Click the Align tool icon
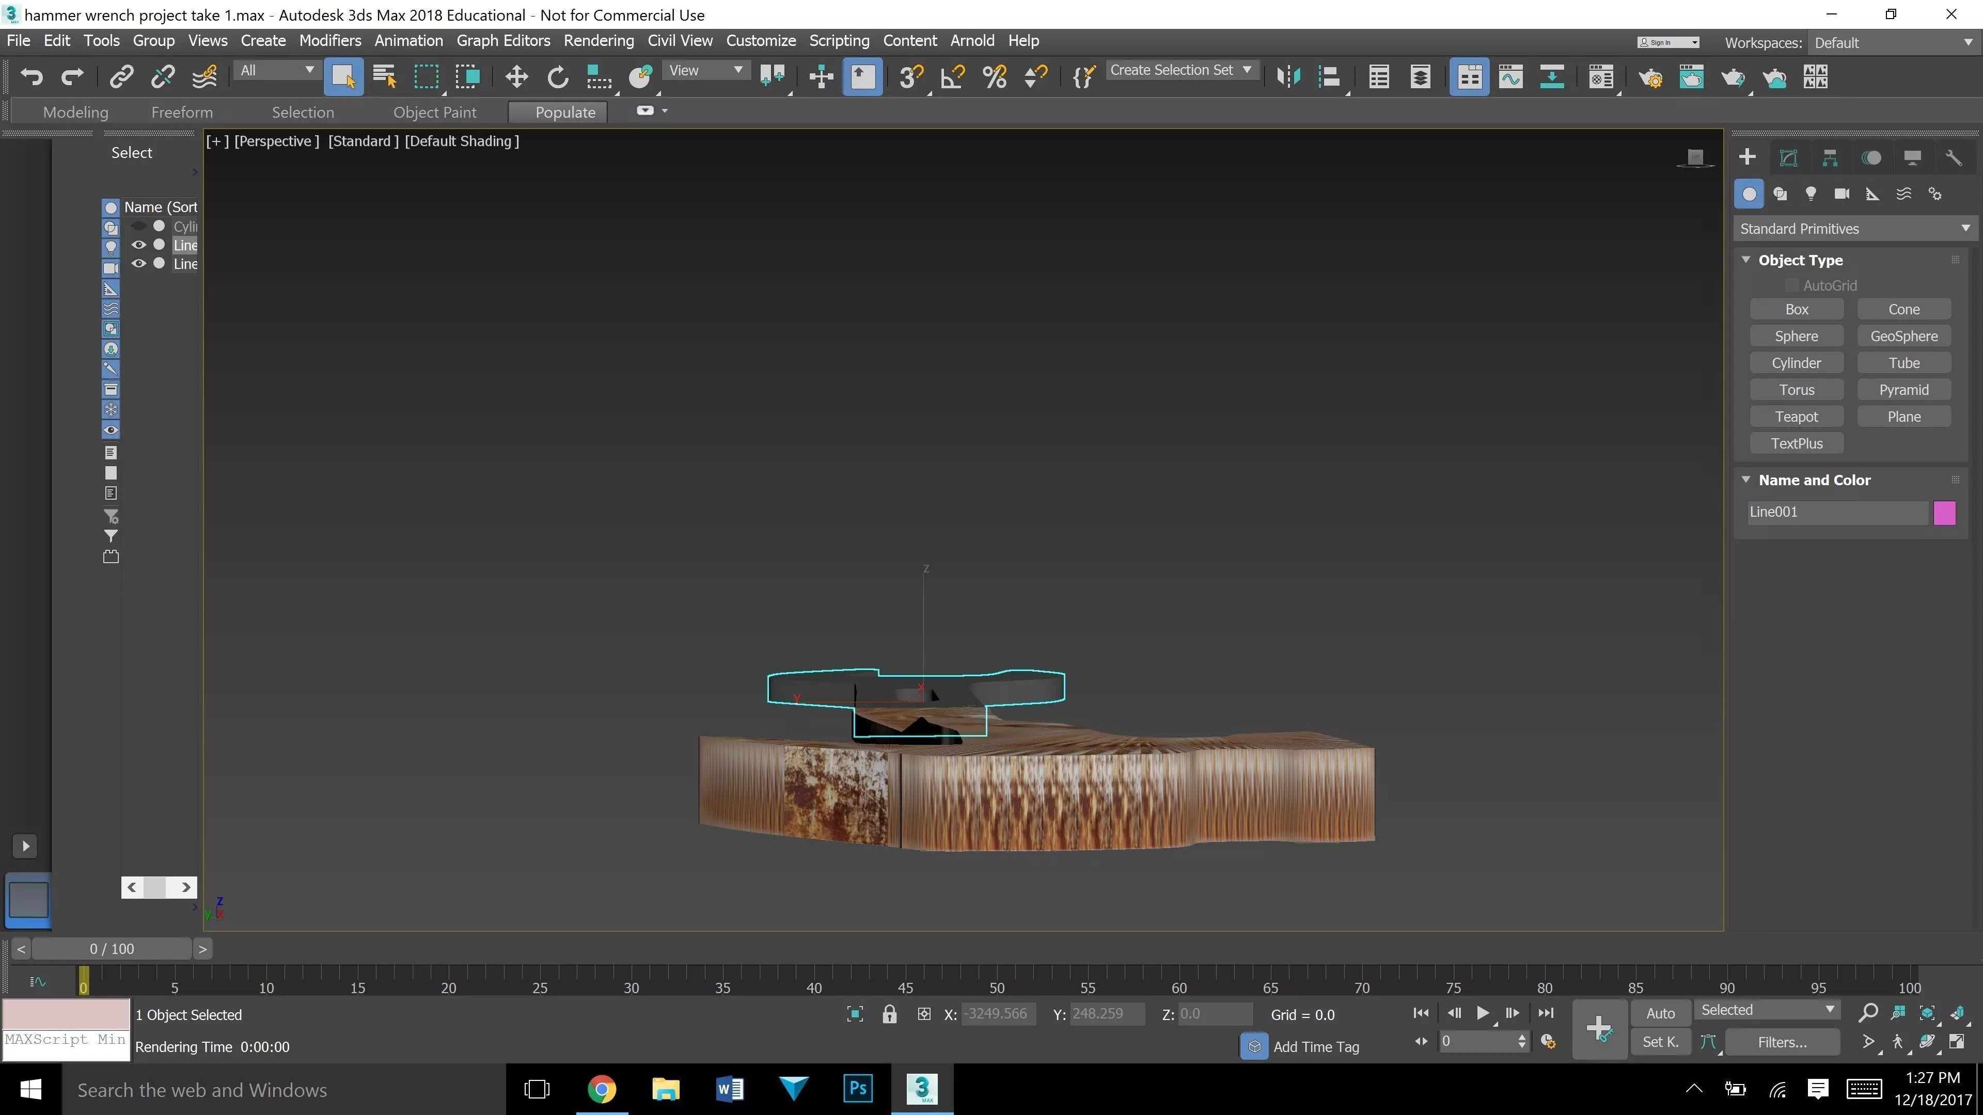1983x1115 pixels. pos(1329,76)
